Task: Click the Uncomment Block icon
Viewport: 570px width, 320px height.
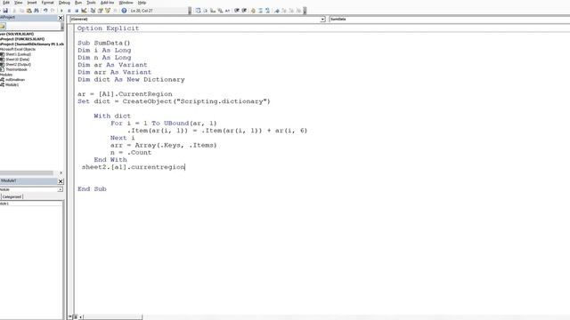Action: (x=267, y=11)
